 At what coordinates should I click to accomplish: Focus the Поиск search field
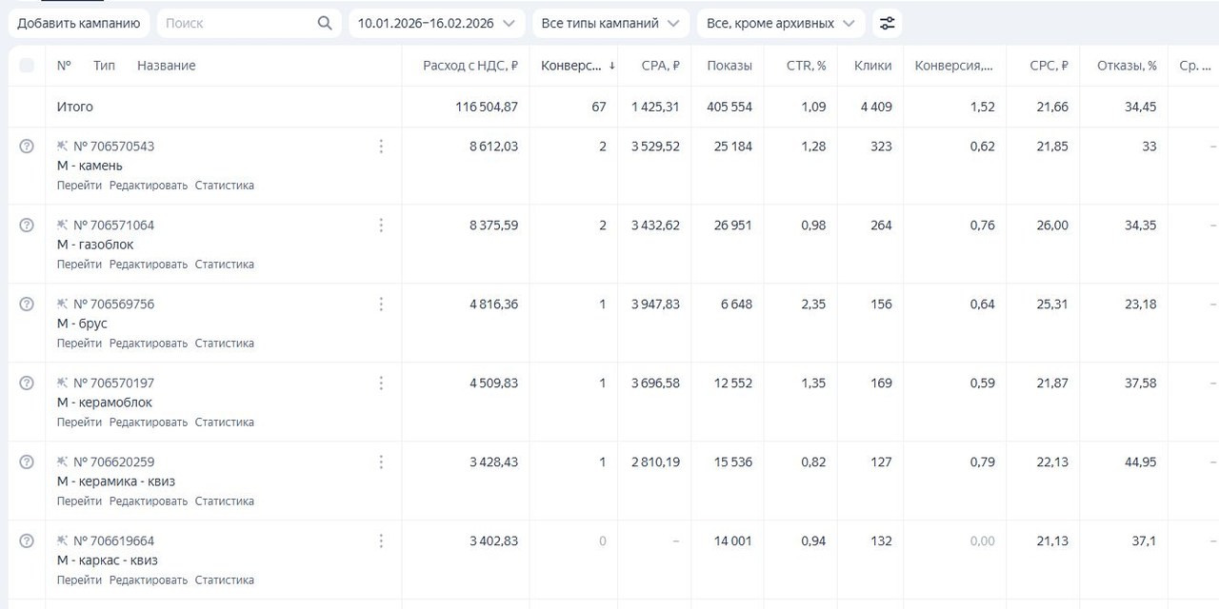click(238, 23)
